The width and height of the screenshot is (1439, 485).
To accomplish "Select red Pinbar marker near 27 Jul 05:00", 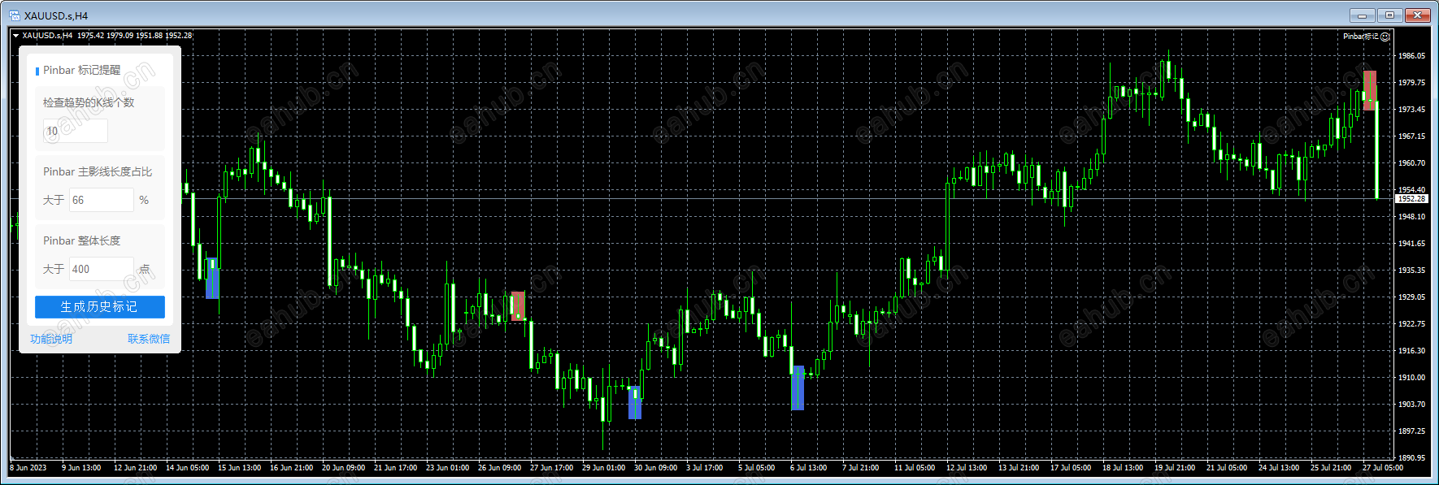I will click(1370, 90).
